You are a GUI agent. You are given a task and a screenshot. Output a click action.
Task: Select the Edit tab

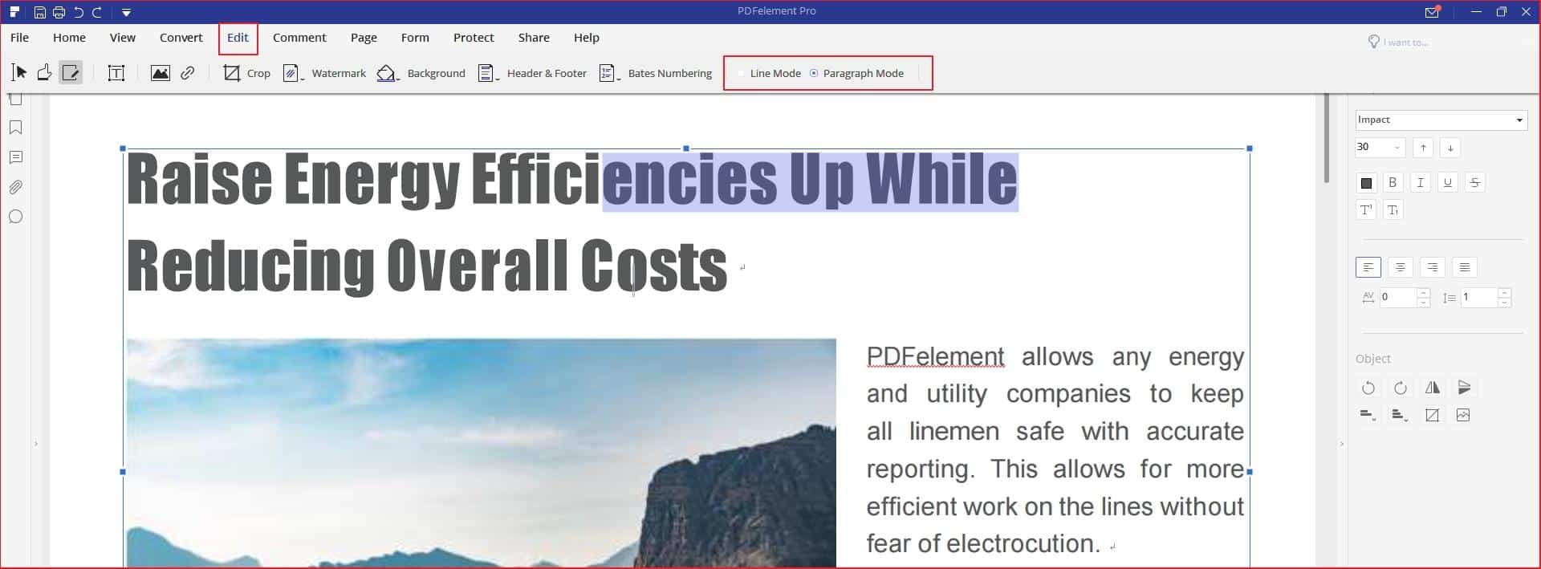pos(238,38)
